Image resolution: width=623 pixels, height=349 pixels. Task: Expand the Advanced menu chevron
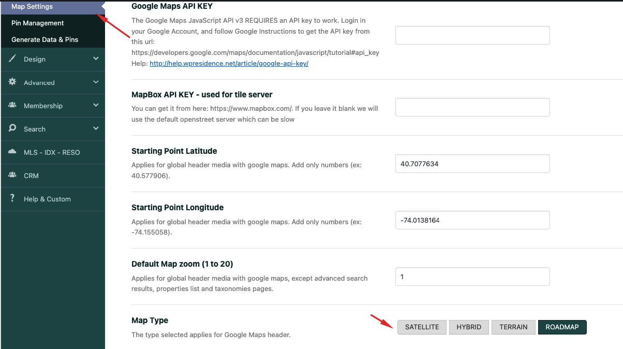[96, 82]
